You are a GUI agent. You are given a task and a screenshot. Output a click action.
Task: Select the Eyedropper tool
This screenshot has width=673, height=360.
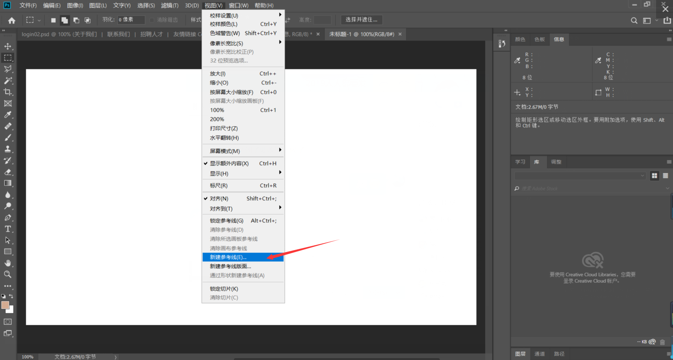[8, 115]
